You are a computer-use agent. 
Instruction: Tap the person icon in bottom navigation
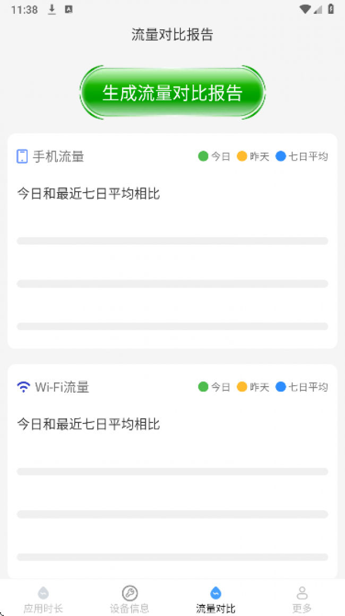coord(302,593)
